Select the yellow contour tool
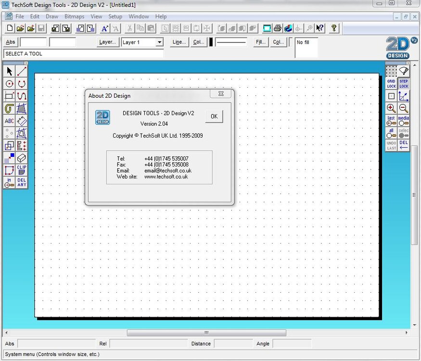Viewport: 421px width, 361px height. [10, 108]
